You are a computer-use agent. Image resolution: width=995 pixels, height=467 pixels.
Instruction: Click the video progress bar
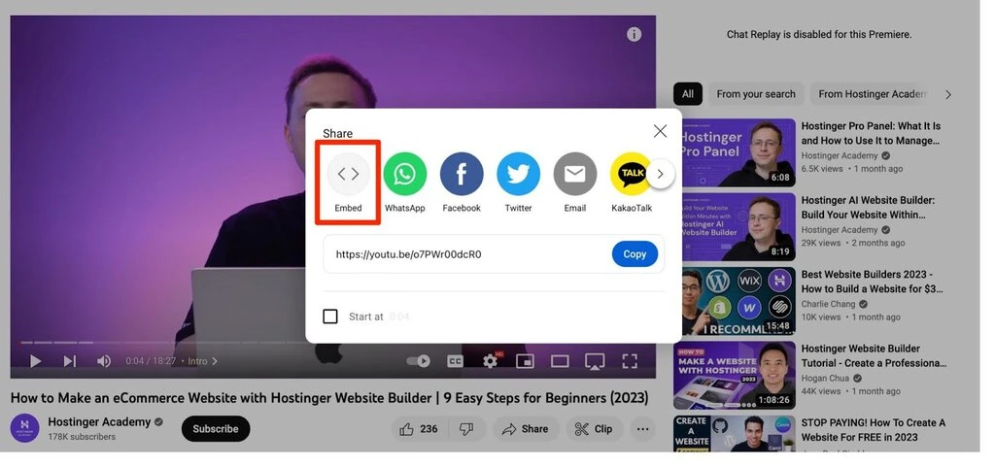pos(332,343)
